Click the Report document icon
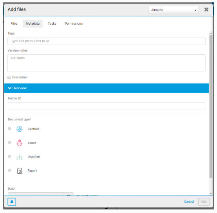217x213 pixels. [x=20, y=171]
